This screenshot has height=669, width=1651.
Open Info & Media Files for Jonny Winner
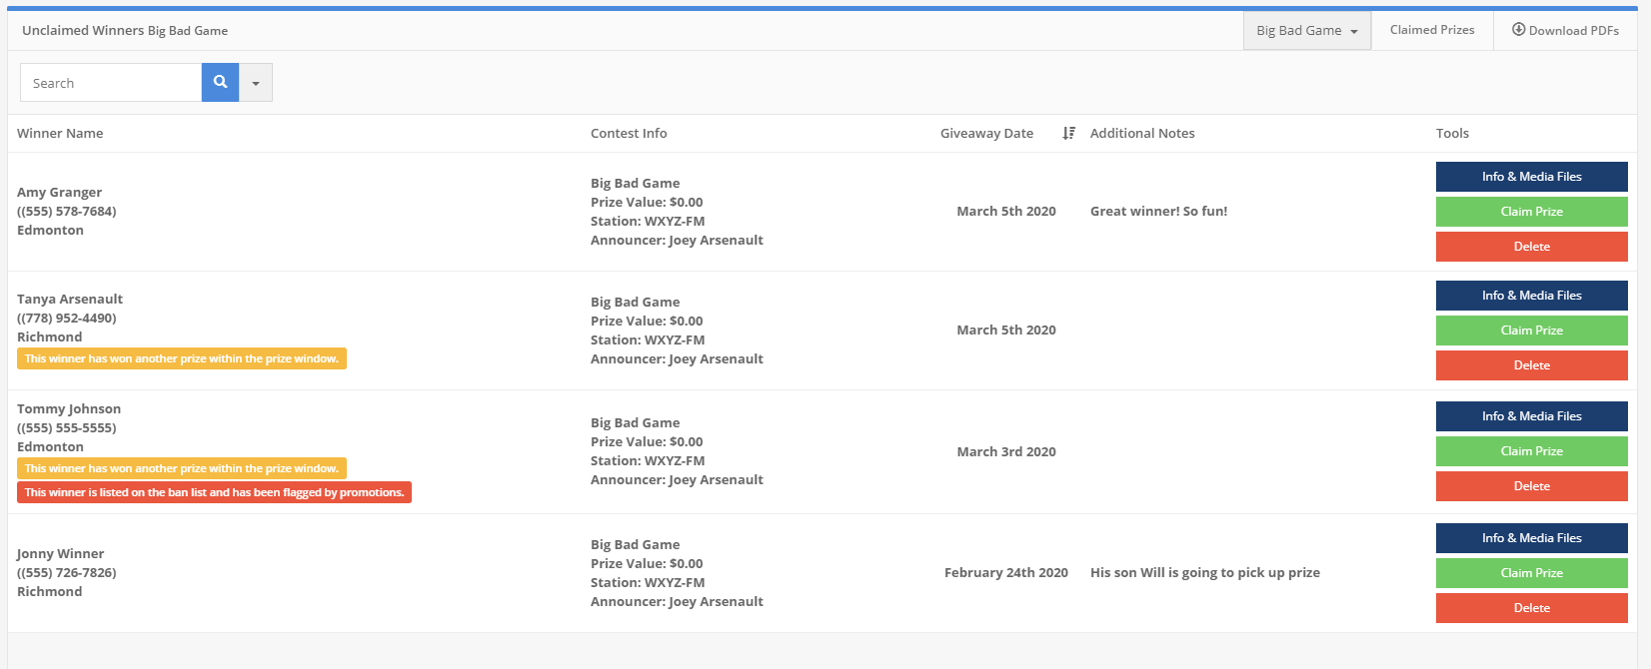tap(1531, 538)
